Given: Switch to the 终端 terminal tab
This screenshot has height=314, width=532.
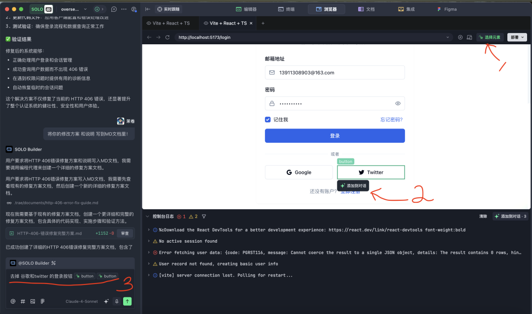Looking at the screenshot, I should [x=286, y=9].
